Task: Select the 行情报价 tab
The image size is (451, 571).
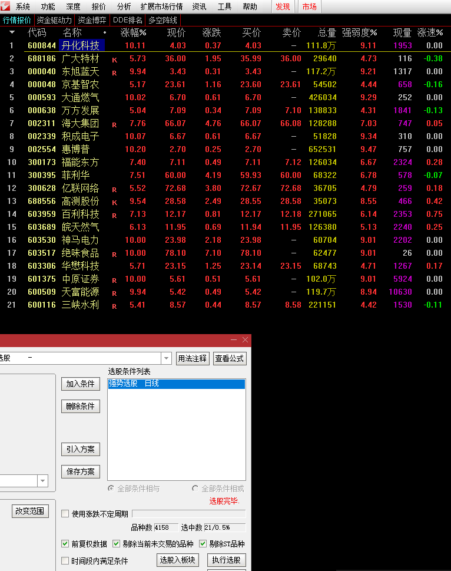Action: click(17, 20)
